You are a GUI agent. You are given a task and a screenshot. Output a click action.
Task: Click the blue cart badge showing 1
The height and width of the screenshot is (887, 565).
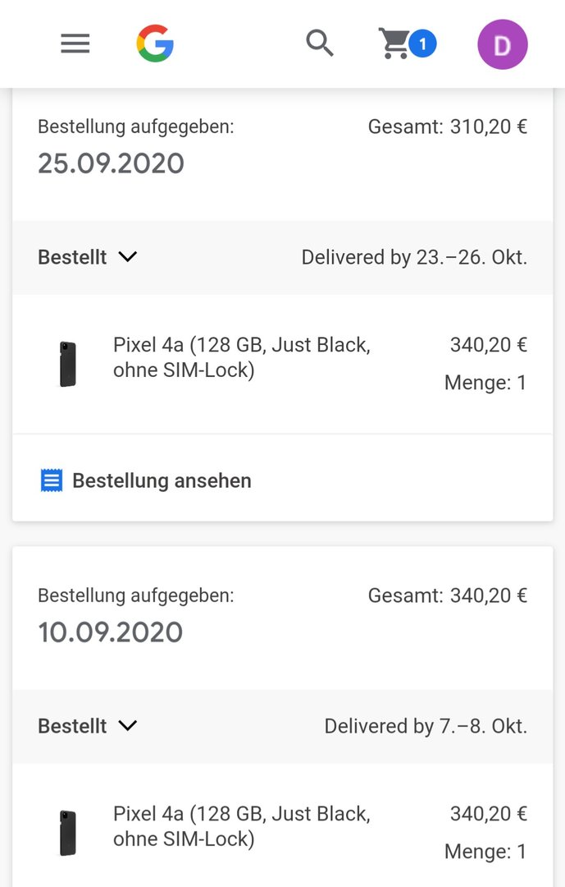point(422,44)
